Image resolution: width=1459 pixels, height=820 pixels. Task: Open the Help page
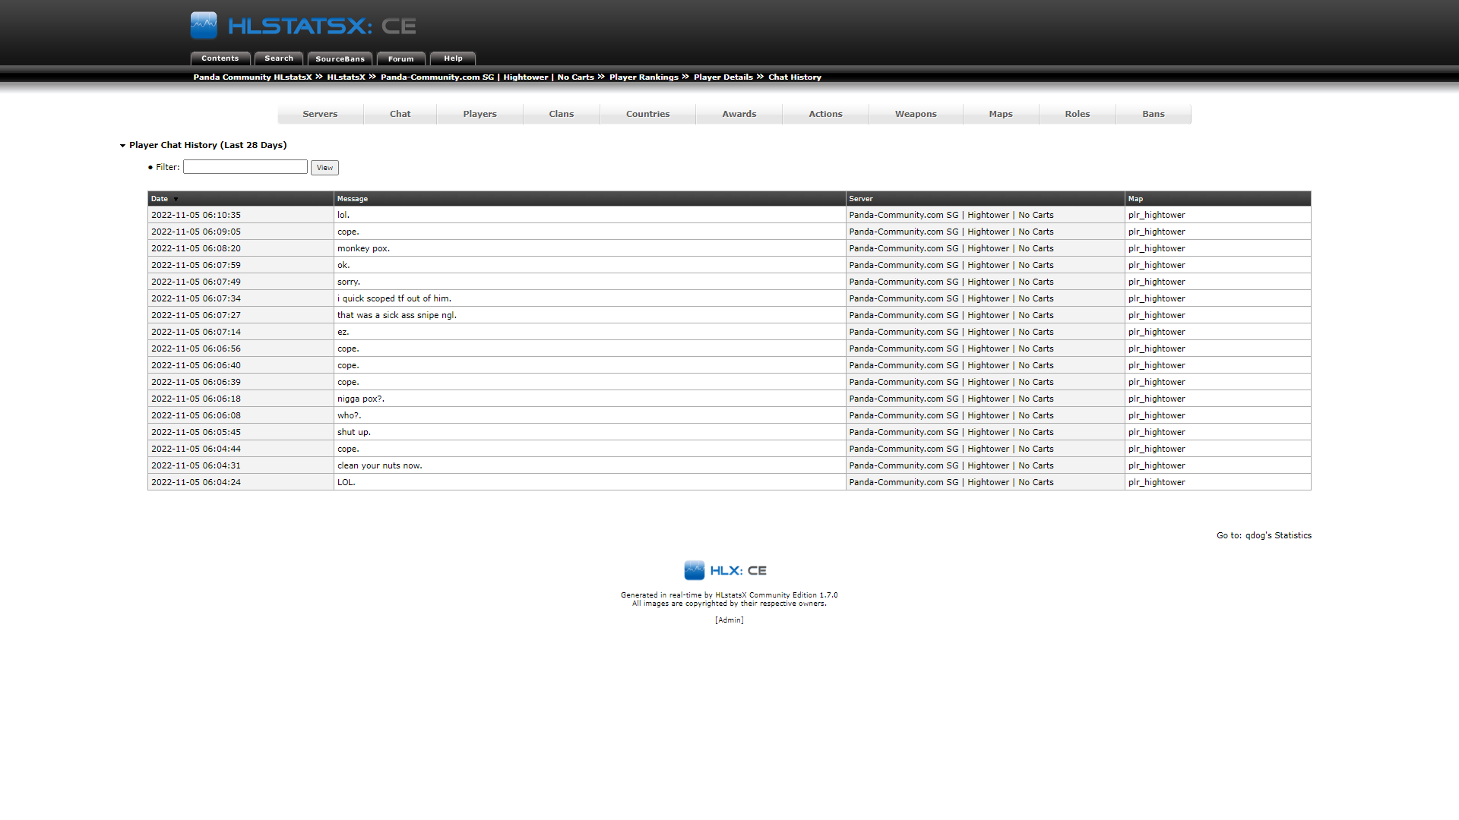tap(453, 58)
